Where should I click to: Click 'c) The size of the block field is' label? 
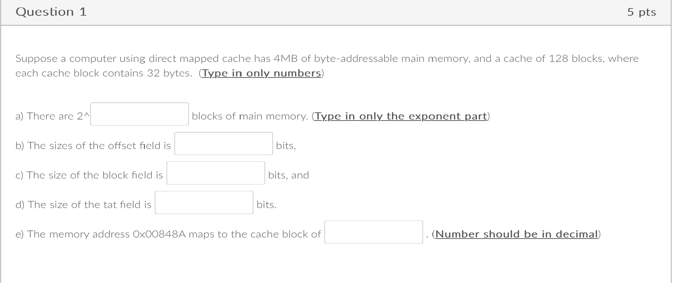[x=89, y=175]
